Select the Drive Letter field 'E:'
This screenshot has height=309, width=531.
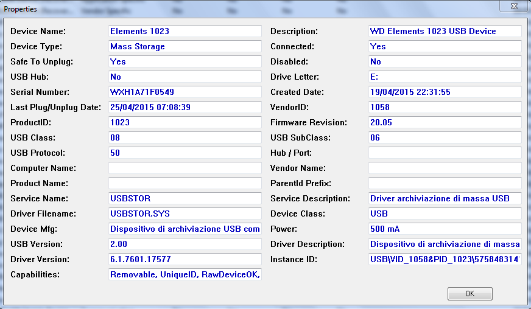[445, 77]
